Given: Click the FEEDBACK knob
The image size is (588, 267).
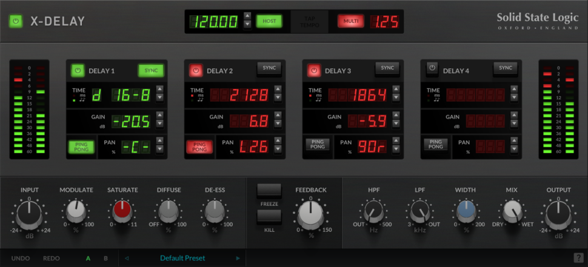Looking at the screenshot, I should [310, 214].
